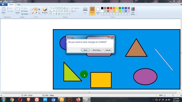Choose the Diamond shape in Shapes gallery
This screenshot has width=182, height=102.
coord(54,11)
